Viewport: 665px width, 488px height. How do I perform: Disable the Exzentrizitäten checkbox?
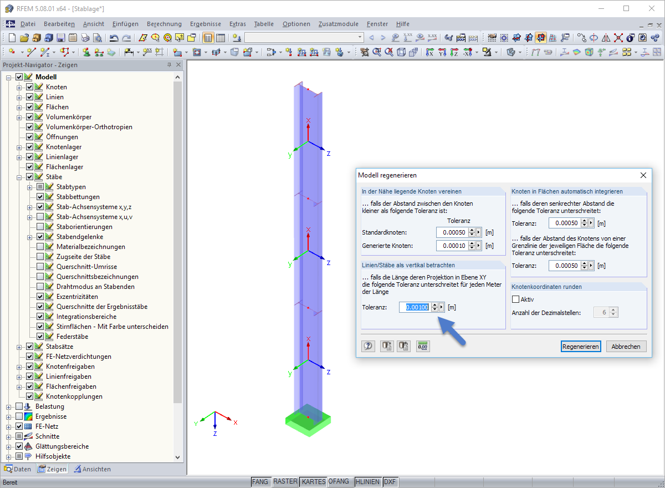click(x=40, y=297)
